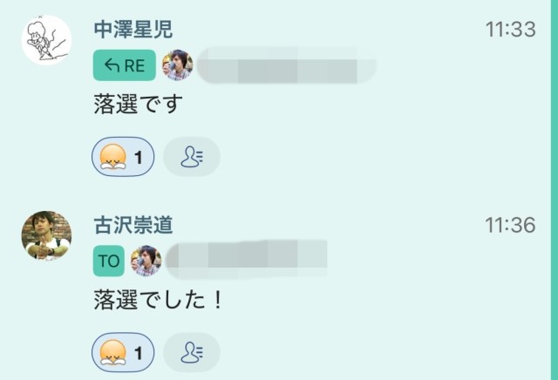Open sender name 古沢崇道

tap(133, 225)
